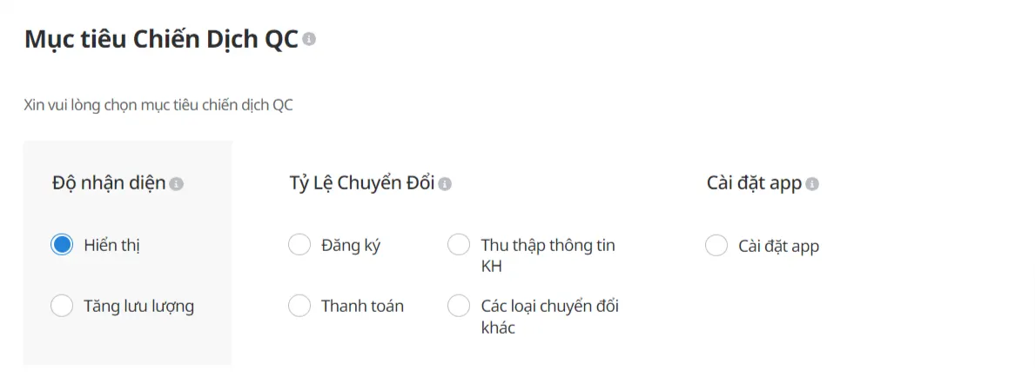The image size is (1035, 390).
Task: Click info icon next to Độ nhận diện
Action: click(x=177, y=184)
